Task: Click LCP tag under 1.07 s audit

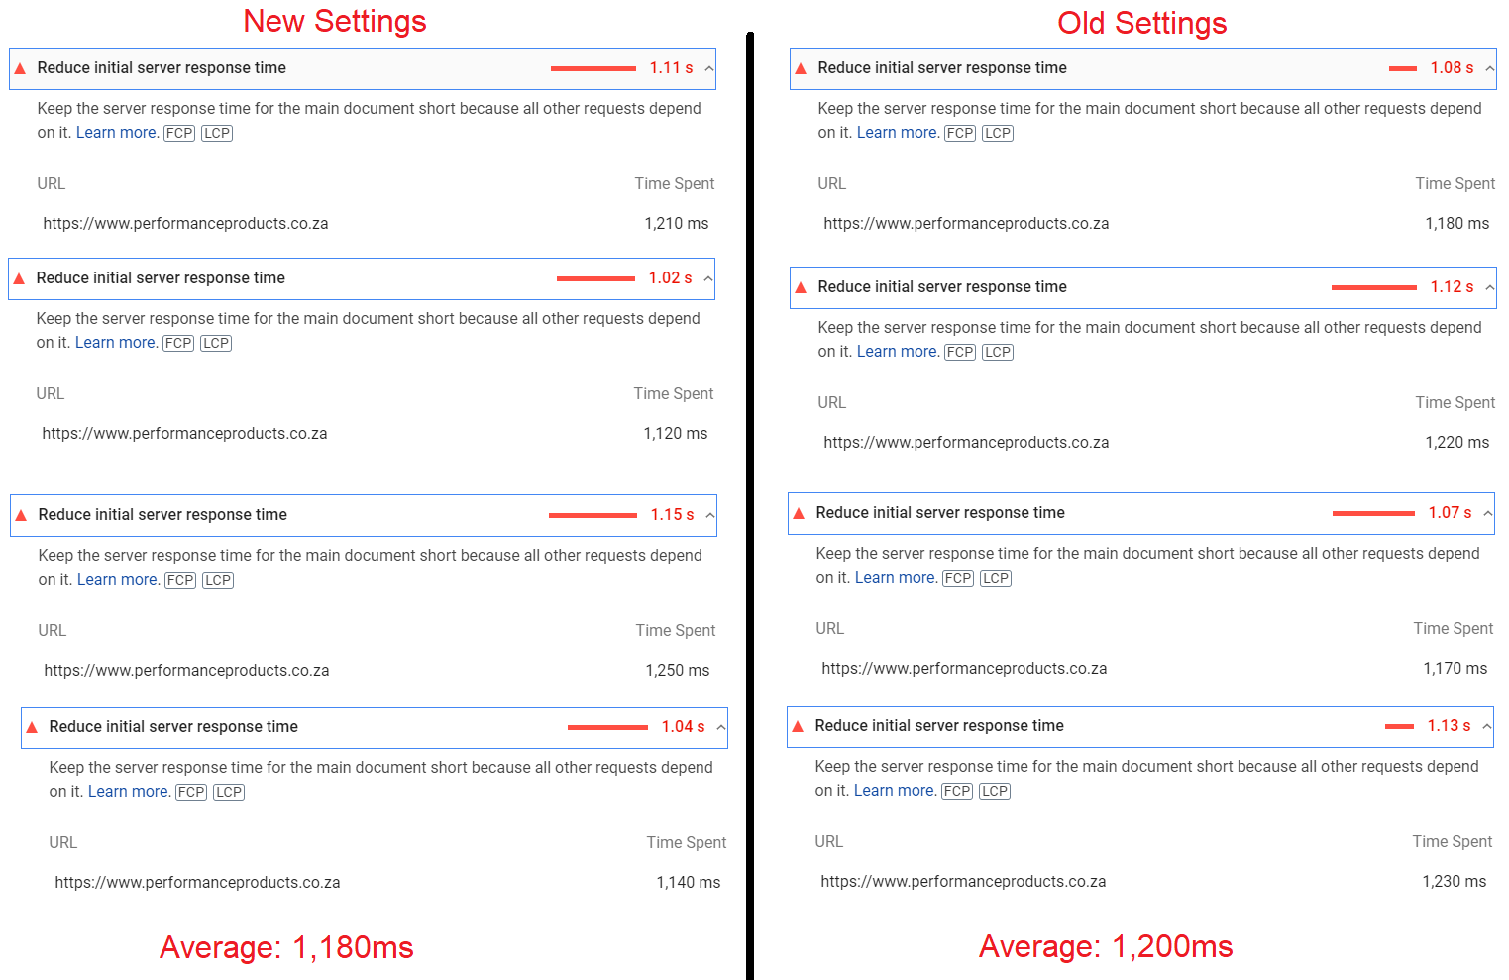Action: [x=996, y=578]
